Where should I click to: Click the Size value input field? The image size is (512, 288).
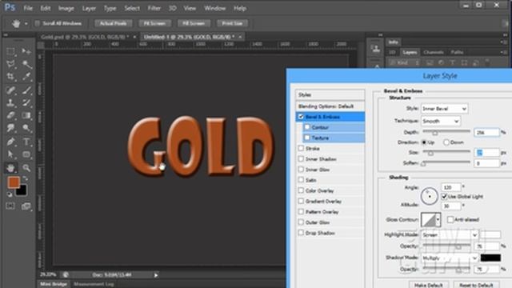click(x=486, y=153)
